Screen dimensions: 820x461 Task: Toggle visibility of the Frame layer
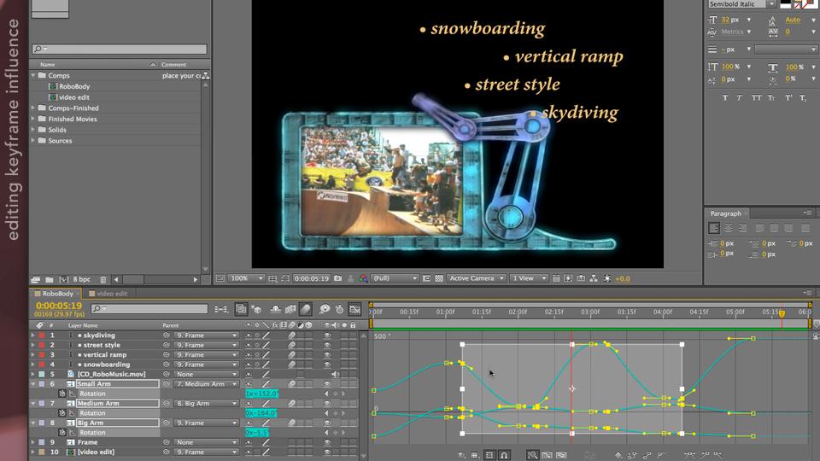[x=327, y=443]
